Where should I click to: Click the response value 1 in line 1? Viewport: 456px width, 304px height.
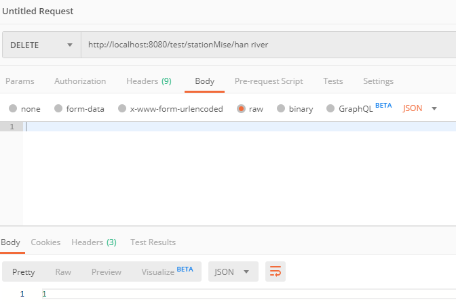pos(44,294)
